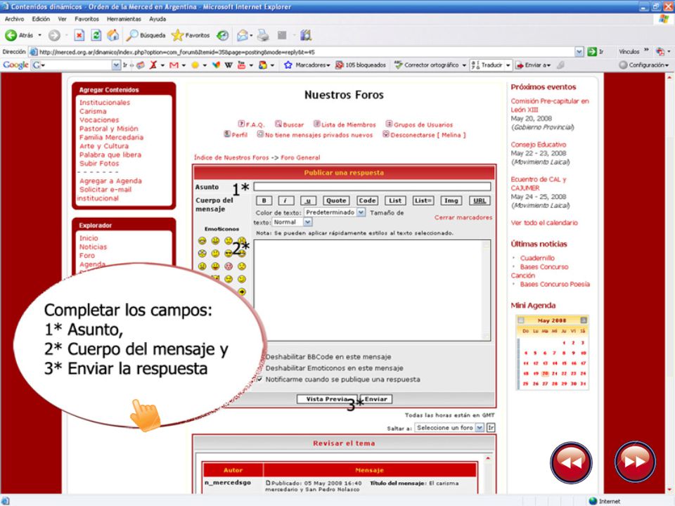Click the Wikipedia W toolbar icon

pos(228,65)
